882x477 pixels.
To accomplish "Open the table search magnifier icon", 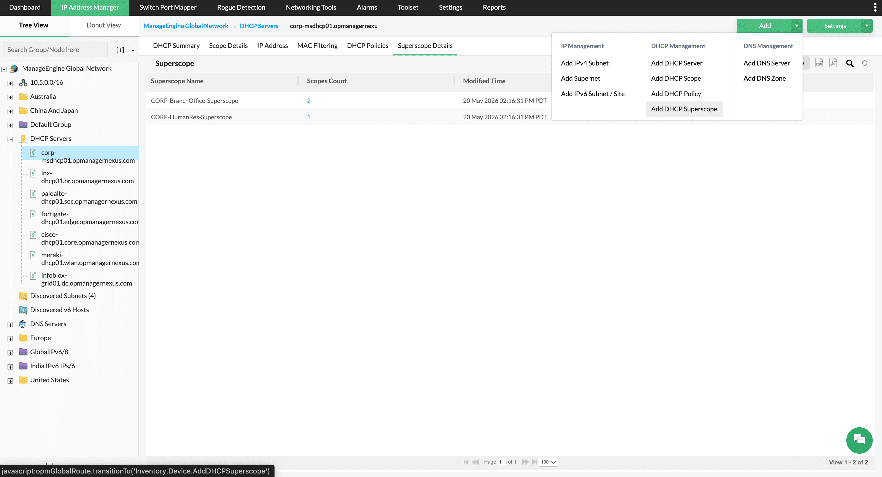I will 850,63.
